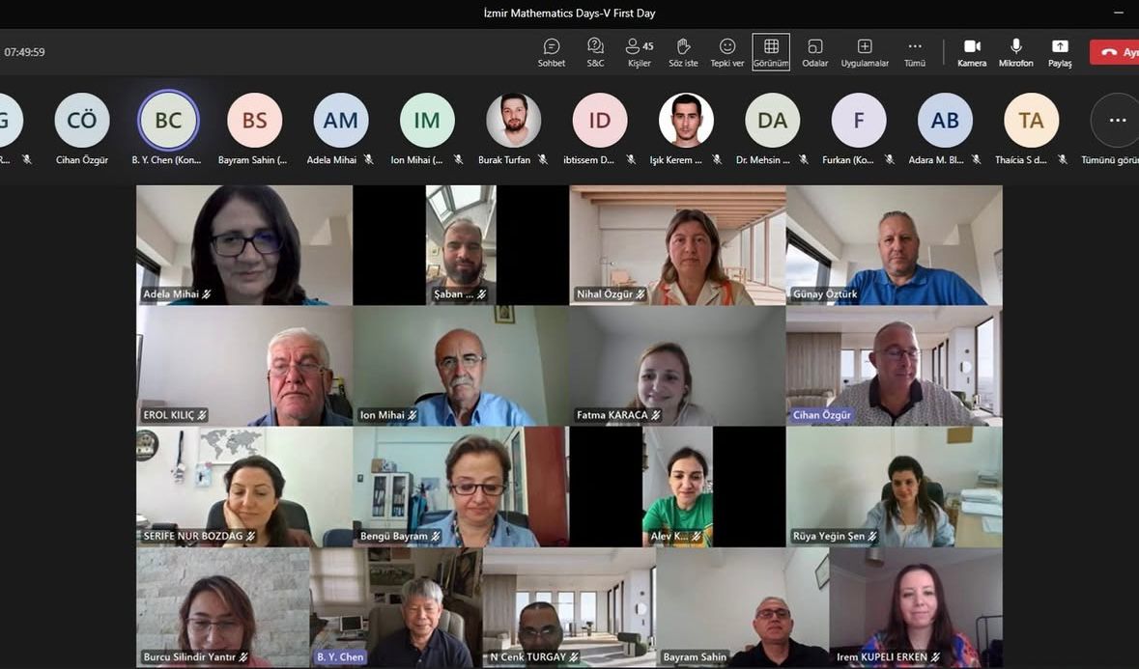Expand Tümünü görüntüle overflow participants

tap(1116, 121)
